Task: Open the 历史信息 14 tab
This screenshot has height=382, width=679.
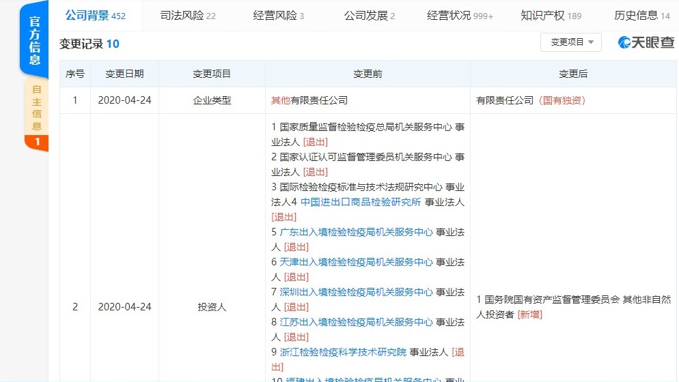Action: point(641,16)
